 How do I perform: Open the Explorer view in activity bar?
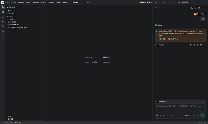(3, 8)
